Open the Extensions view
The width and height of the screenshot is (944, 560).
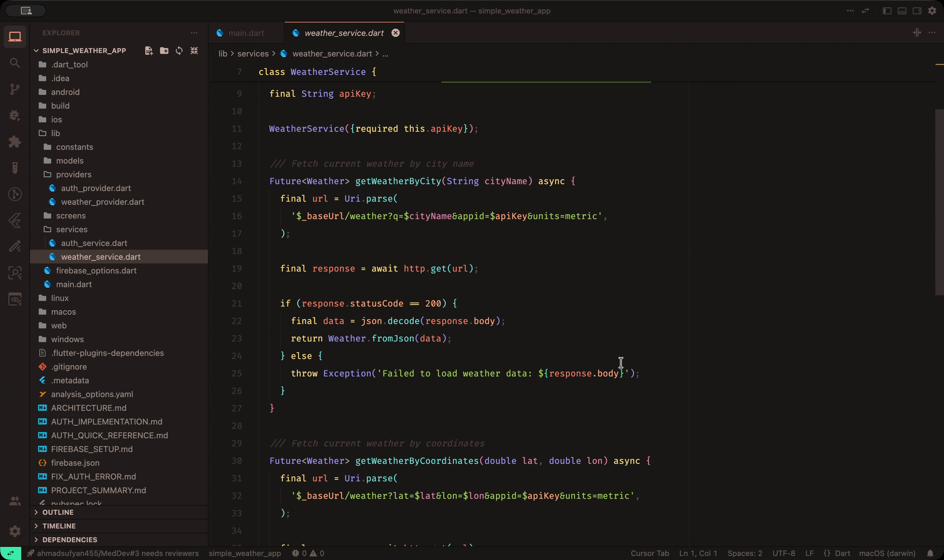pyautogui.click(x=15, y=141)
